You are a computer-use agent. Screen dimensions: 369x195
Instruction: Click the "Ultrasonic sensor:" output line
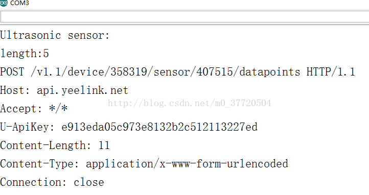55,35
